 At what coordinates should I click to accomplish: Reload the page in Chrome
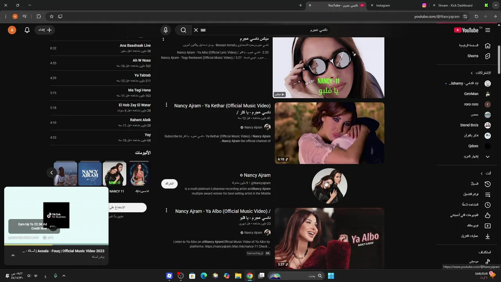click(476, 16)
